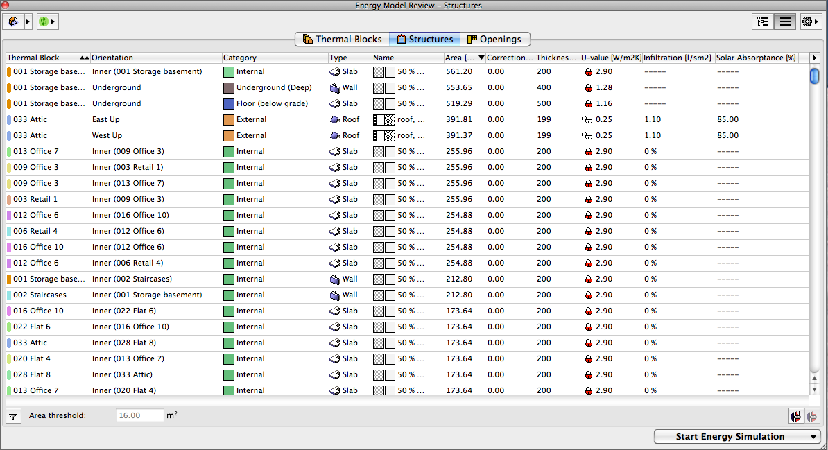
Task: Switch to flat list display mode
Action: click(785, 21)
